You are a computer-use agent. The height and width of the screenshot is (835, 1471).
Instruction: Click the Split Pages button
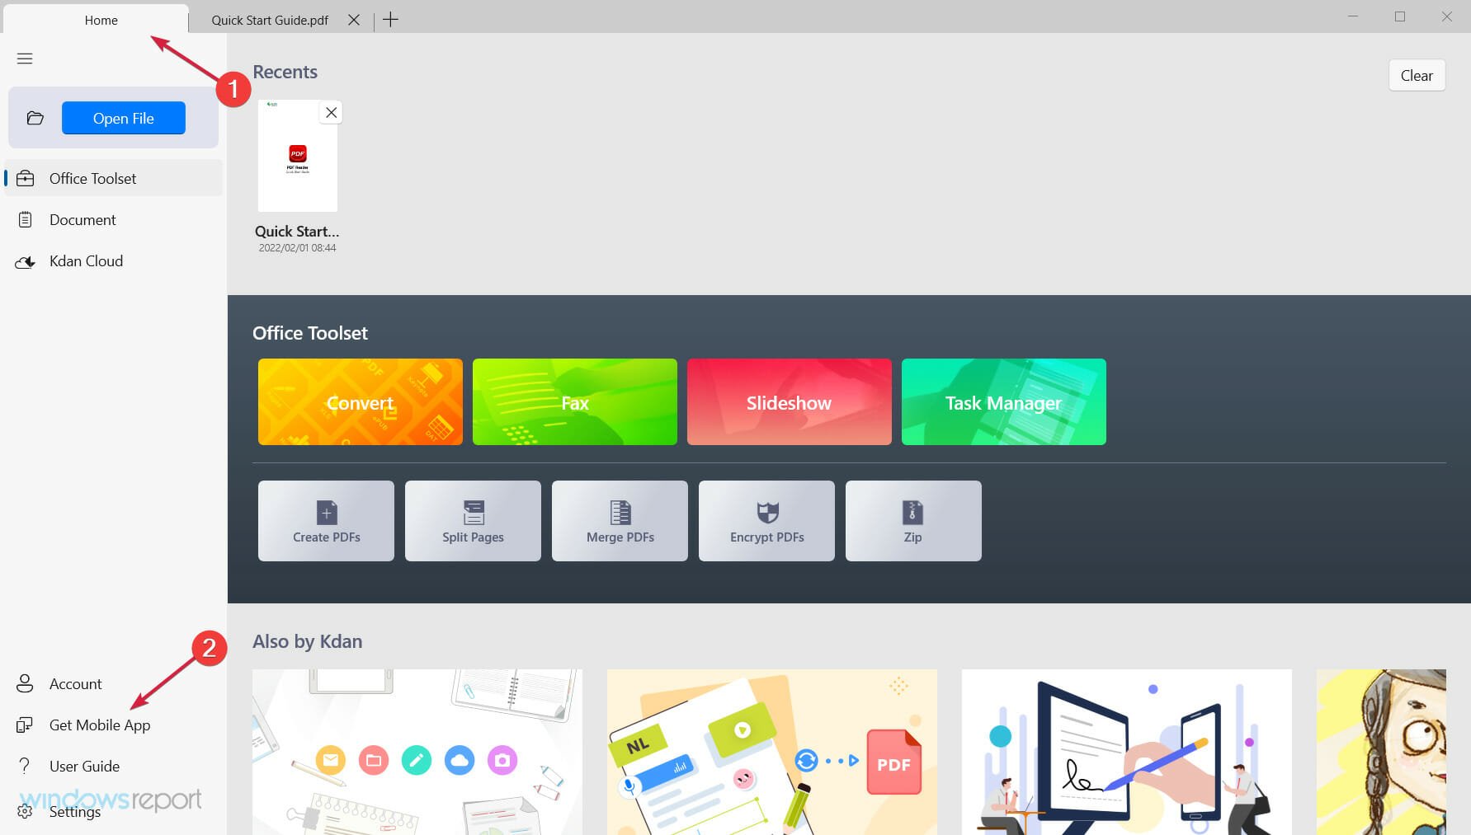473,521
